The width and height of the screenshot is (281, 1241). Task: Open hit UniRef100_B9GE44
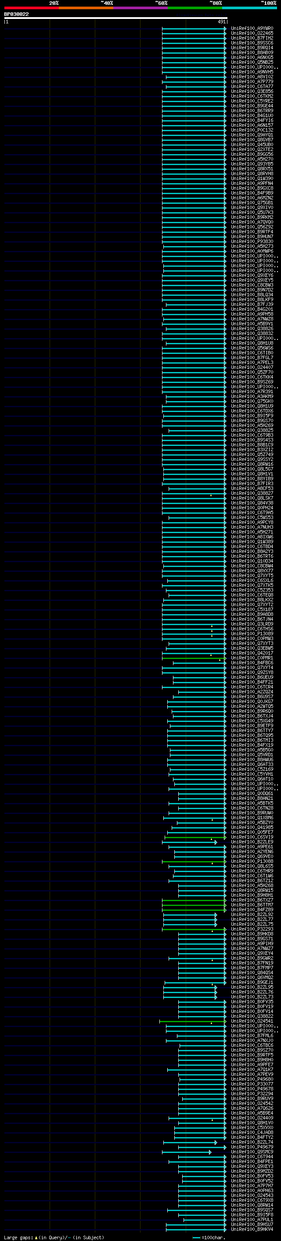(x=252, y=106)
